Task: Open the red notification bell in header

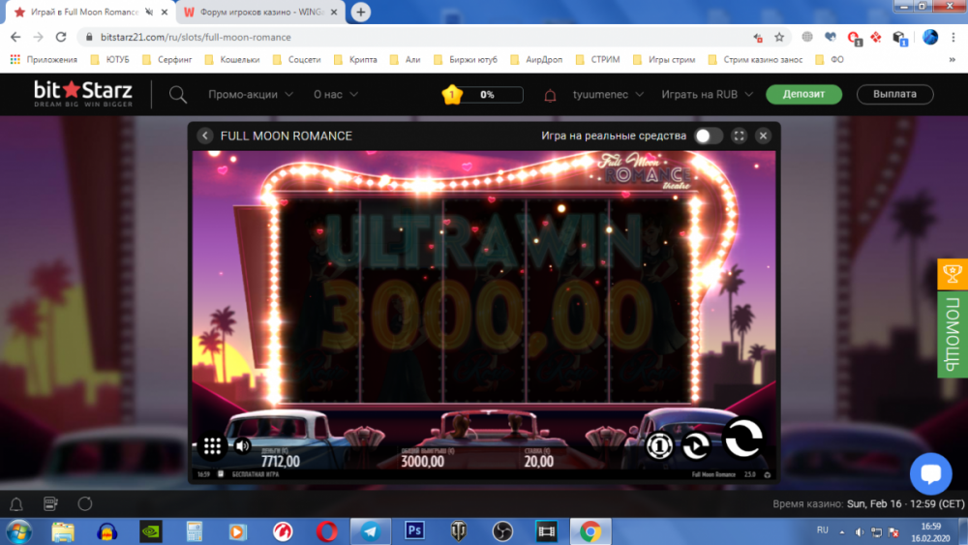Action: tap(551, 95)
